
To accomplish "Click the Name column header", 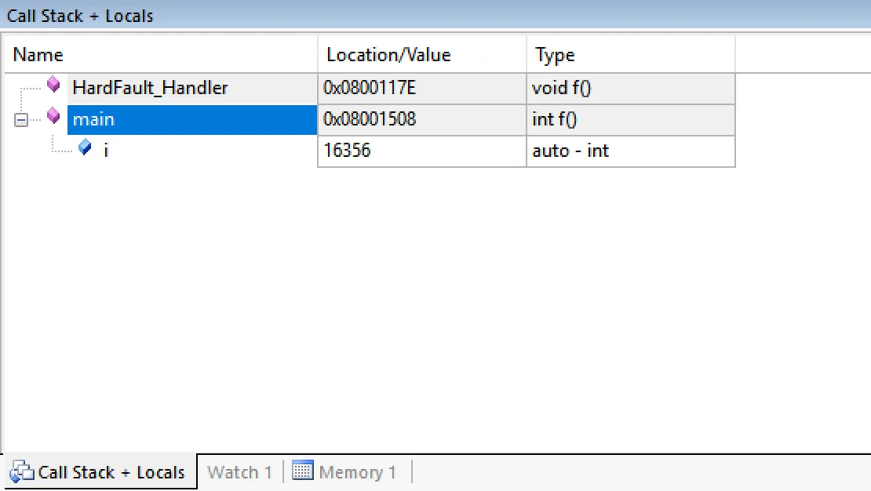I will tap(38, 55).
